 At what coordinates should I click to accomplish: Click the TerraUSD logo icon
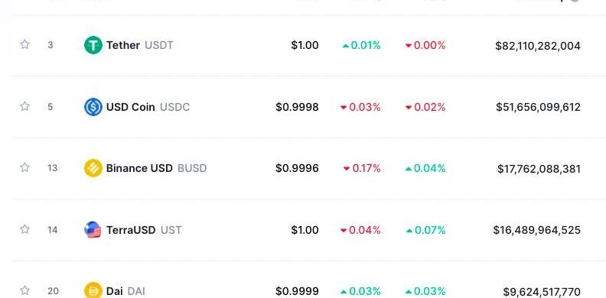coord(93,230)
